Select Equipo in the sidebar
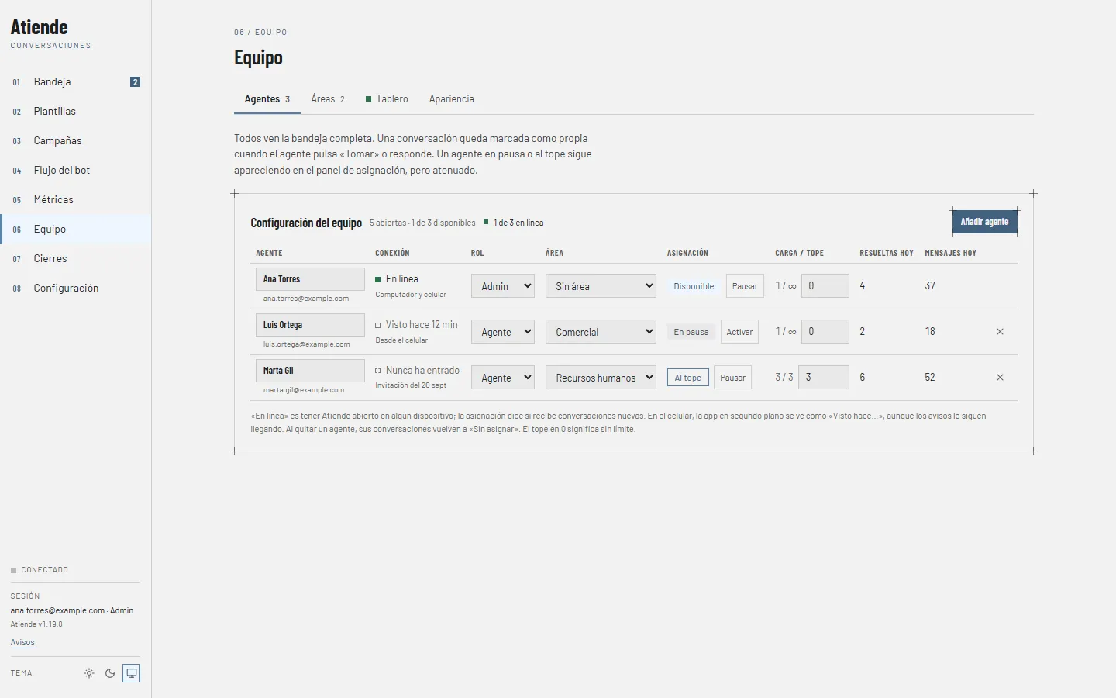The width and height of the screenshot is (1116, 698). 75,229
